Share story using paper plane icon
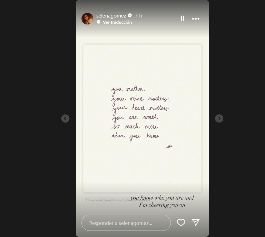265x237 pixels. click(x=196, y=222)
